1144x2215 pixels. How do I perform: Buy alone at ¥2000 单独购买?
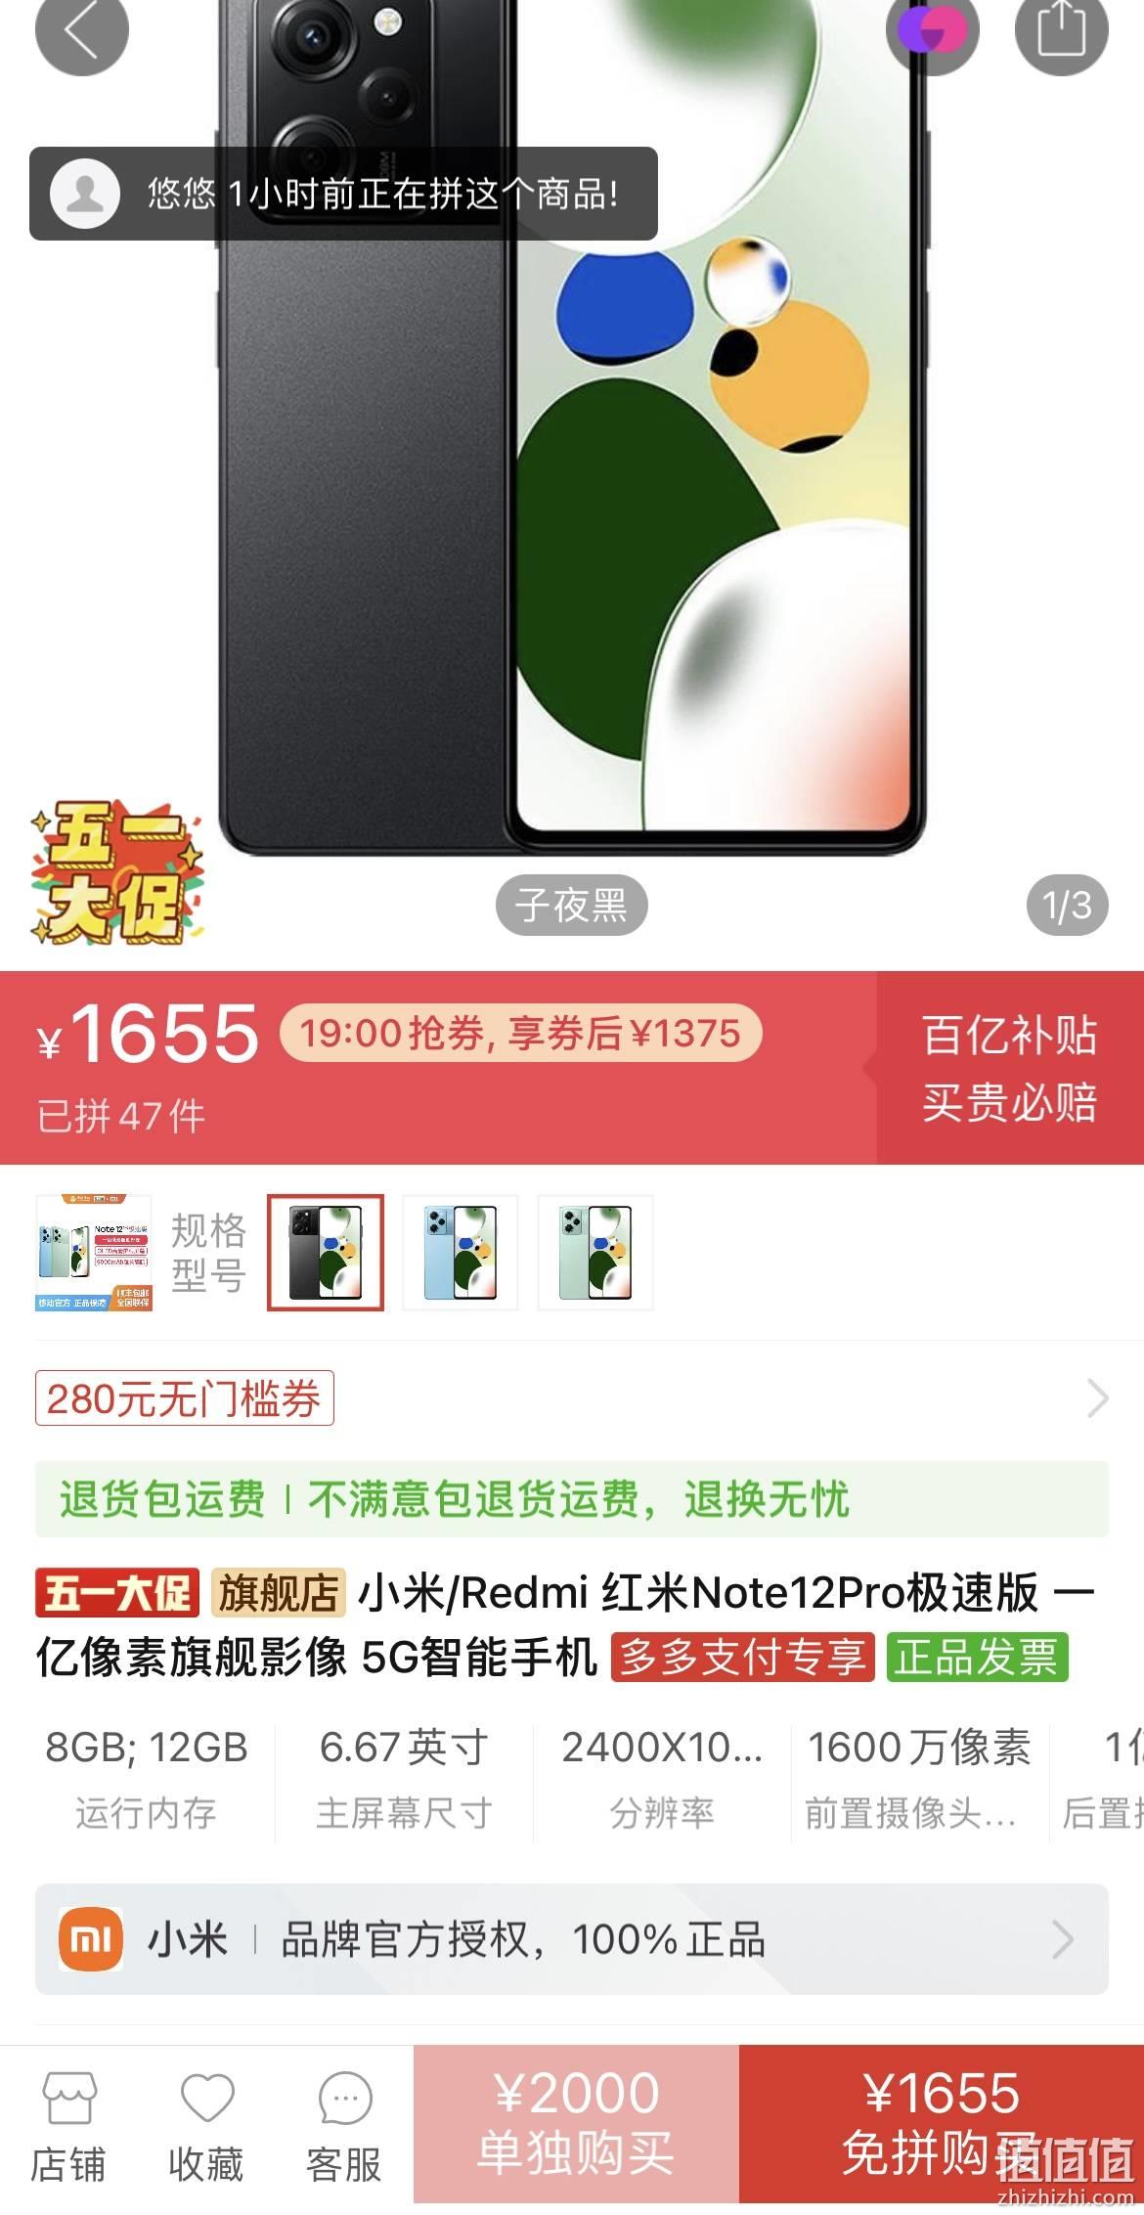pyautogui.click(x=576, y=2124)
